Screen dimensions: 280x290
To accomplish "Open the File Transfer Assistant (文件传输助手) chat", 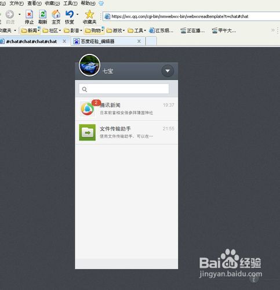I will [x=126, y=133].
